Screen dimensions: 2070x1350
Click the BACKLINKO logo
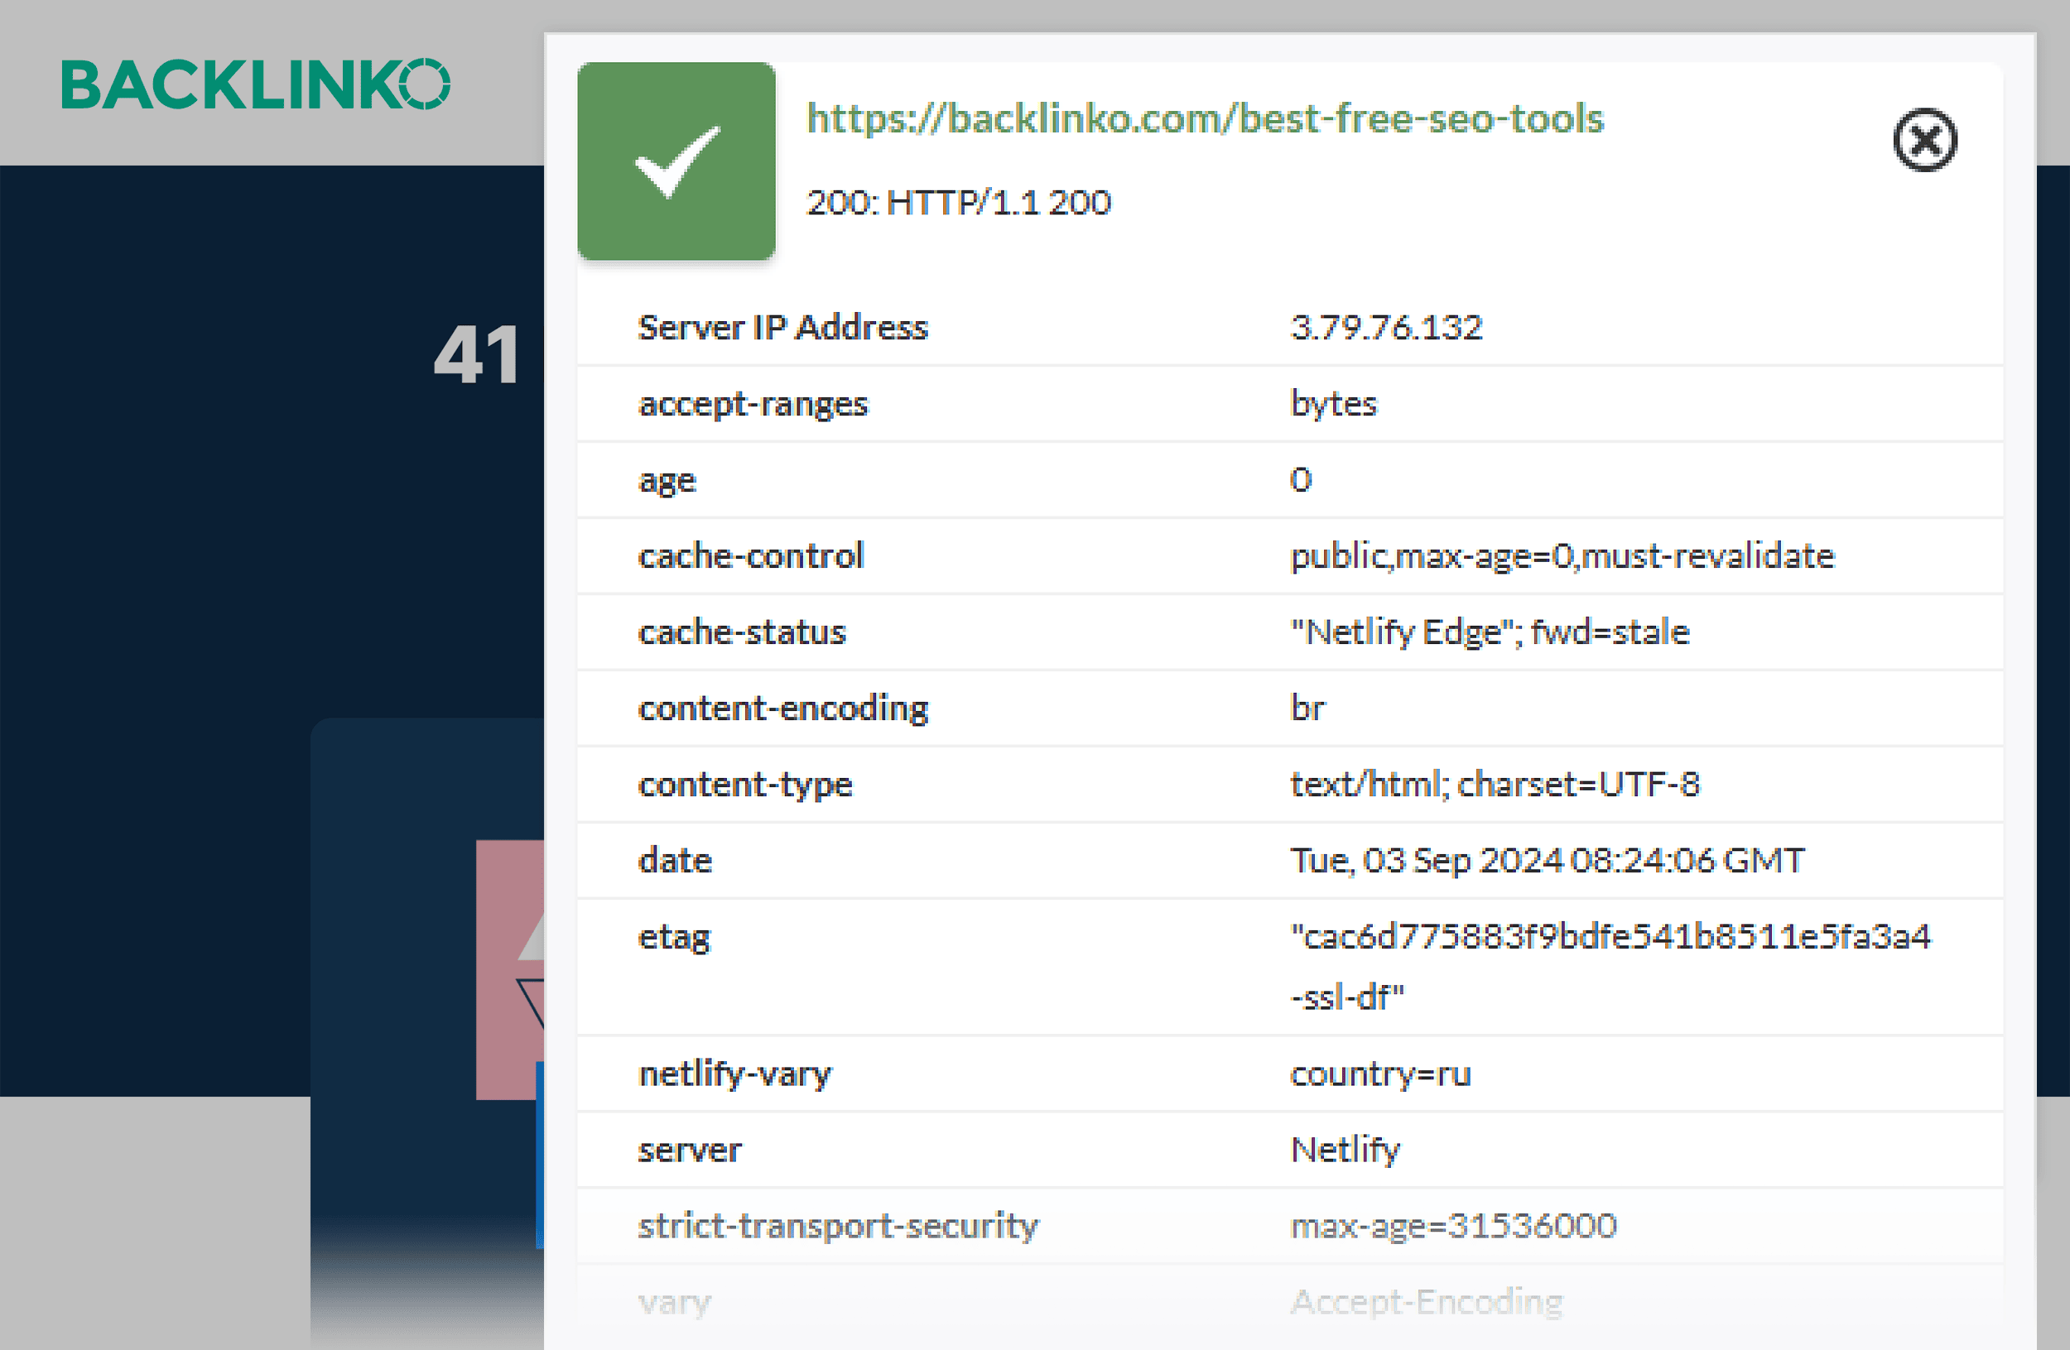[x=257, y=83]
